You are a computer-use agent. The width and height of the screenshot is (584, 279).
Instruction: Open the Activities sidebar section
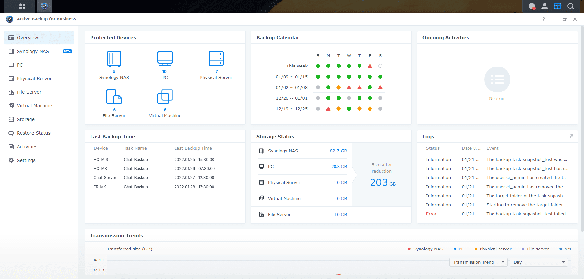pos(39,147)
